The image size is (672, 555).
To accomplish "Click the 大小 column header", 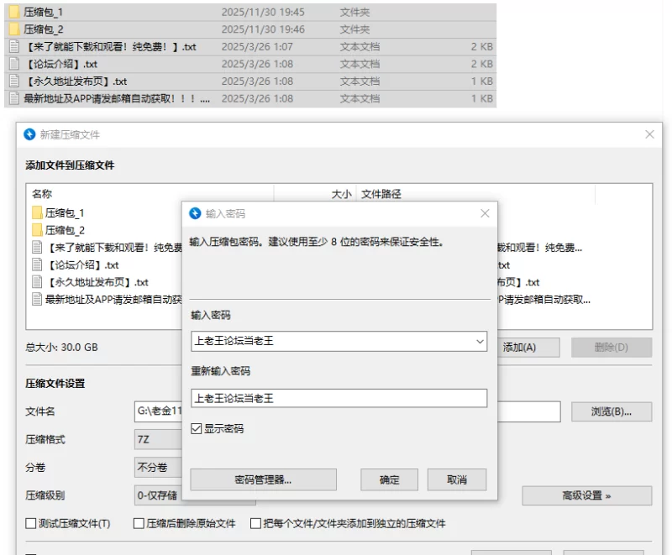I will click(341, 194).
